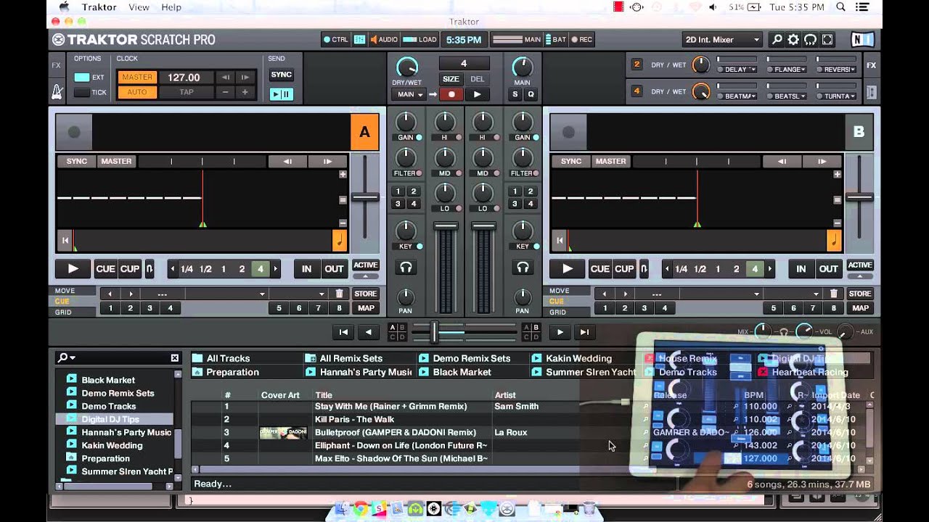Set Deck B as tempo MASTER
Viewport: 929px width, 522px height.
[x=610, y=162]
